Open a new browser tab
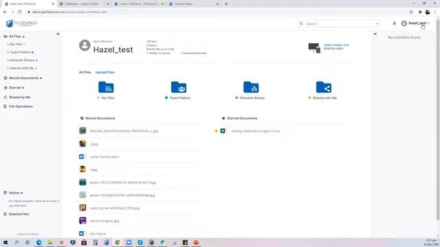This screenshot has height=247, width=440. point(226,4)
